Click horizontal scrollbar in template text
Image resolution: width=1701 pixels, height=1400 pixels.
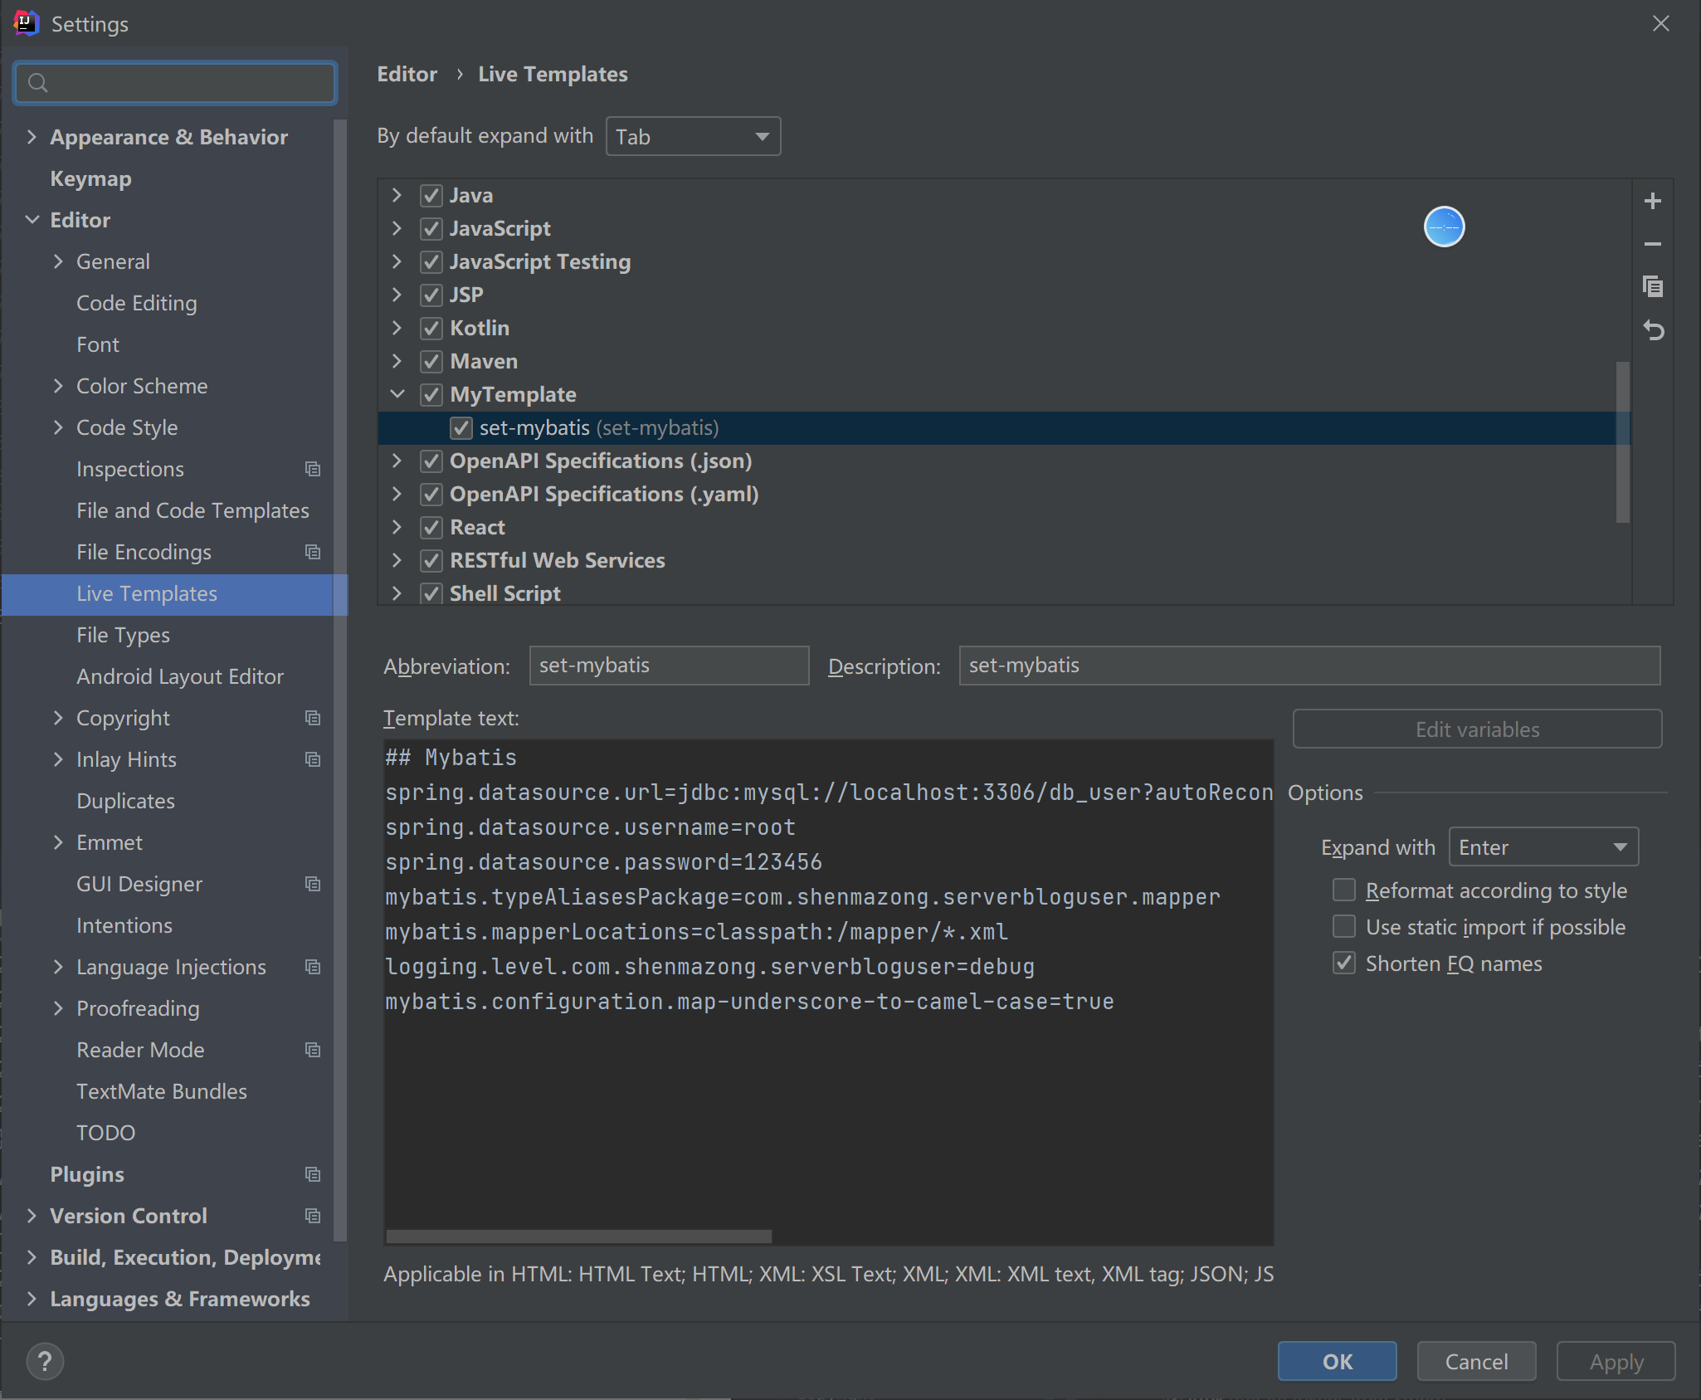(579, 1237)
